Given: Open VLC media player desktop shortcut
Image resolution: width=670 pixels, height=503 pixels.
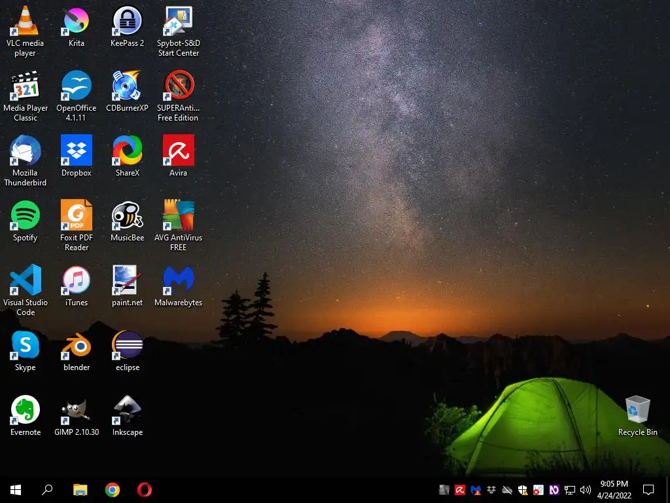Looking at the screenshot, I should click(26, 31).
